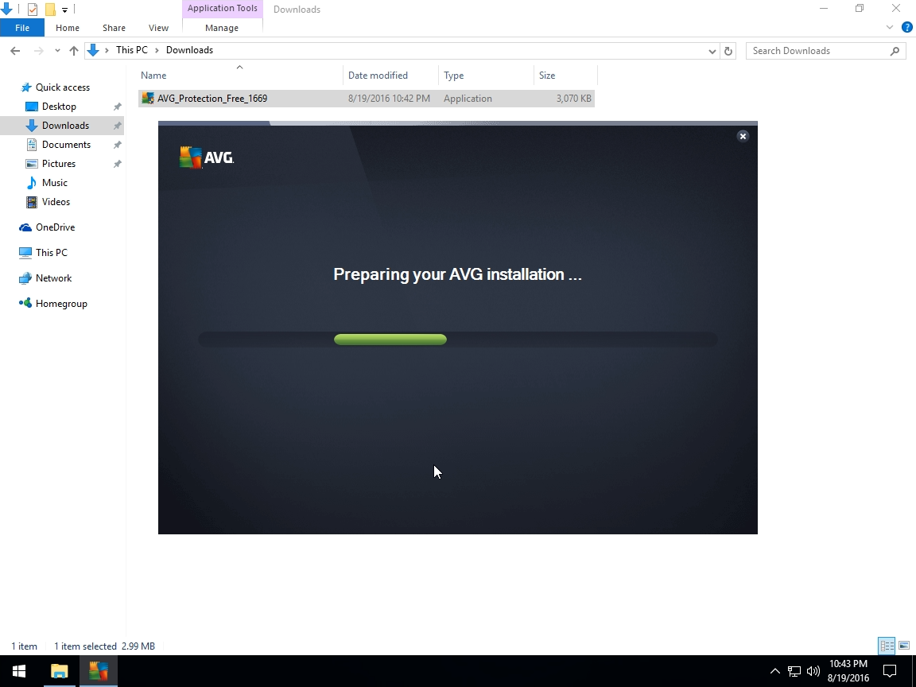Screen dimensions: 916x687
Task: Open File Explorer Help
Action: pyautogui.click(x=907, y=28)
